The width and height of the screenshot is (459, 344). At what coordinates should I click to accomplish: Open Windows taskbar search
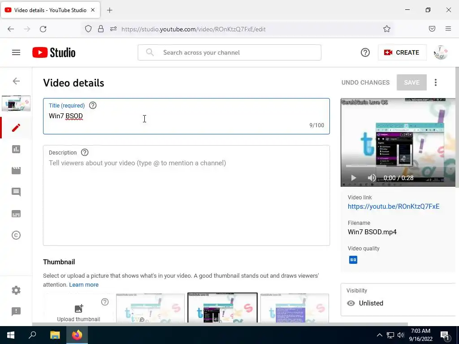[32, 335]
